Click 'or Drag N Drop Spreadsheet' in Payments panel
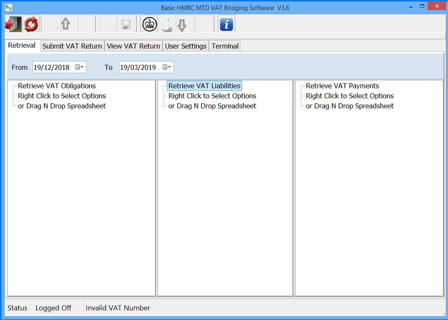448x320 pixels. 350,106
